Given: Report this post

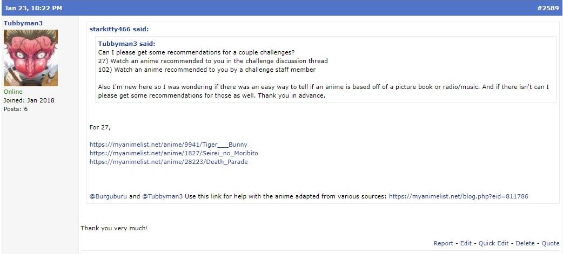Looking at the screenshot, I should 443,243.
